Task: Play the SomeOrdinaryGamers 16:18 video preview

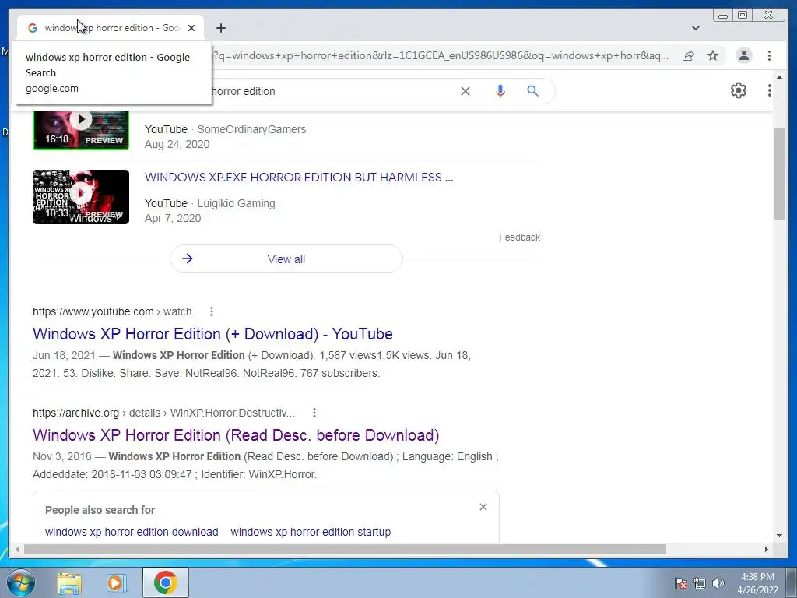Action: click(x=81, y=130)
